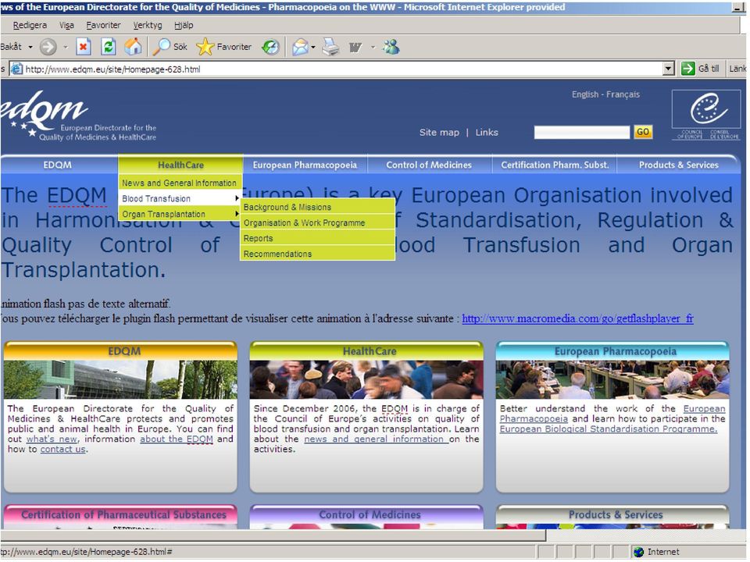Open the Site map link
750x562 pixels.
439,133
